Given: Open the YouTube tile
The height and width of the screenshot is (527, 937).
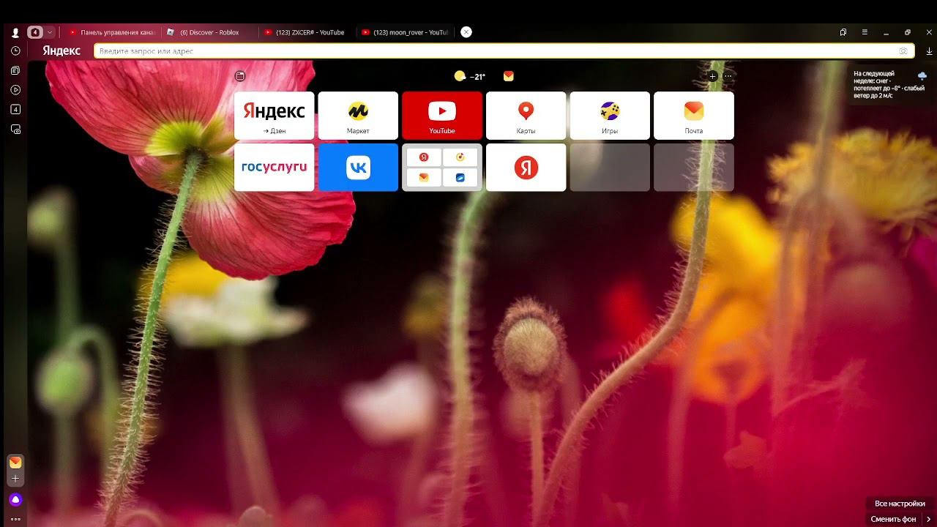Looking at the screenshot, I should [442, 116].
